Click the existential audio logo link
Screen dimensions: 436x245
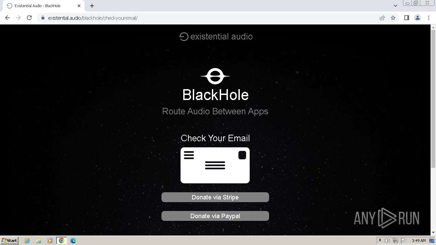tap(216, 36)
